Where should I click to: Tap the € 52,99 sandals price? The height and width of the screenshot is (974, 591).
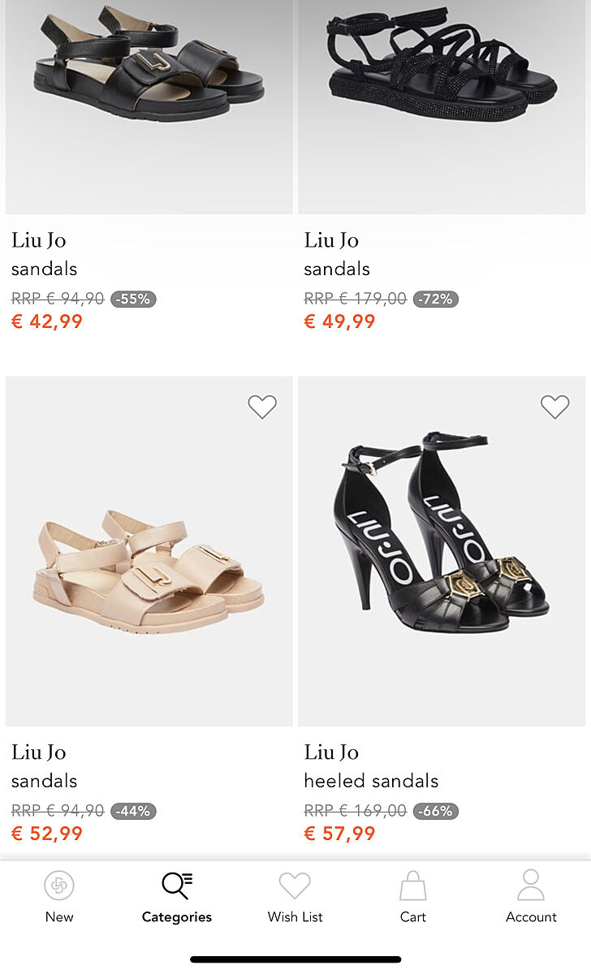[47, 834]
